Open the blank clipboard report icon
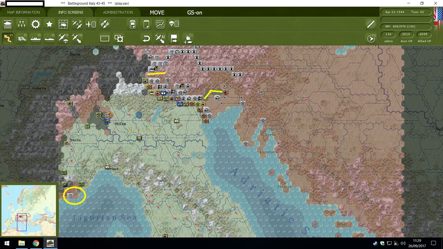Screen dimensions: 443x249 pyautogui.click(x=146, y=24)
